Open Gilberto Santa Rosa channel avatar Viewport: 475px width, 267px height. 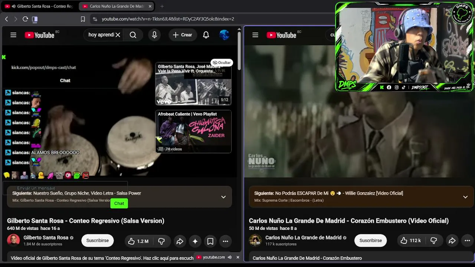point(13,240)
